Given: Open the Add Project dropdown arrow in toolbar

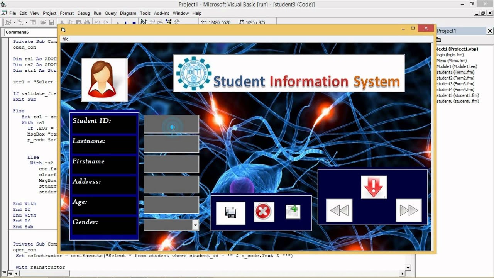Looking at the screenshot, I should tap(14, 22).
